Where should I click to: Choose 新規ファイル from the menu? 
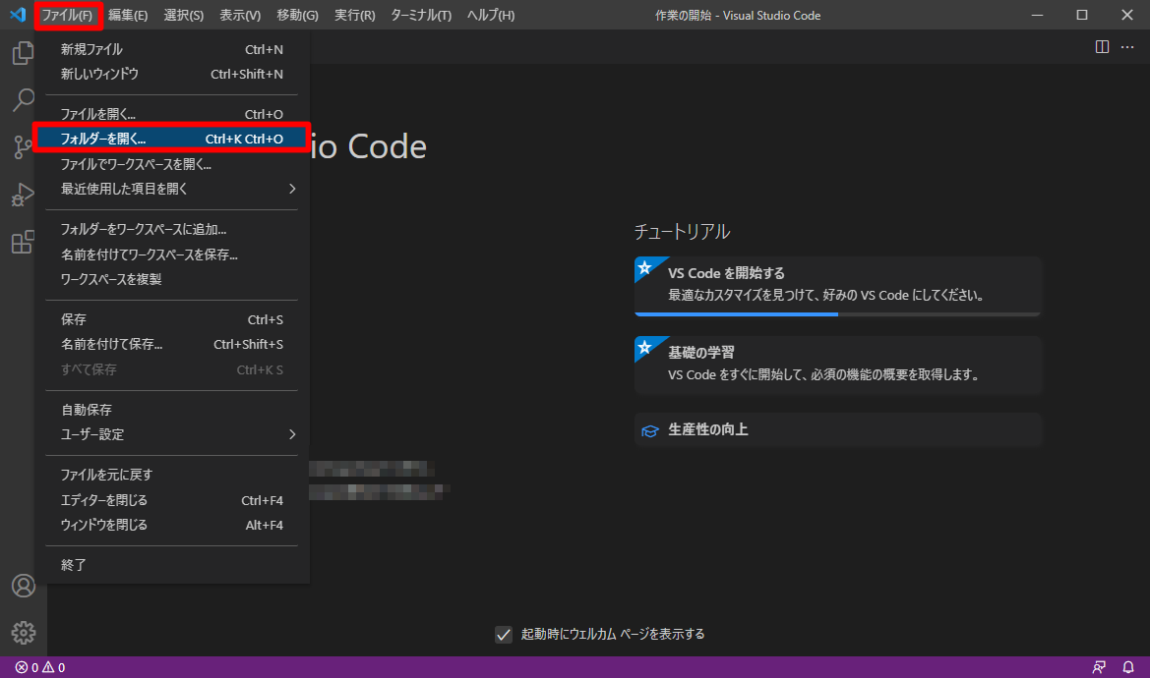click(x=171, y=49)
